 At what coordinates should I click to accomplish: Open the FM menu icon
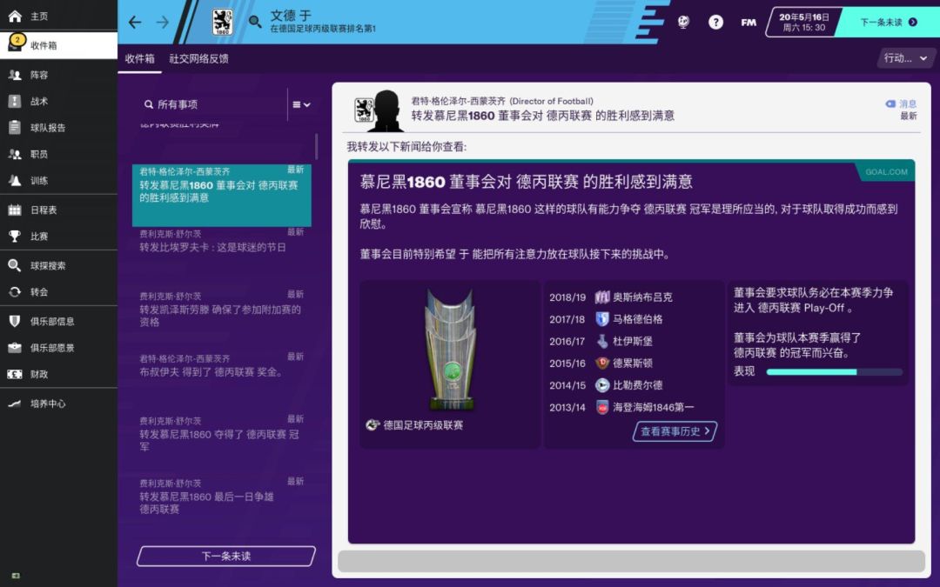749,22
